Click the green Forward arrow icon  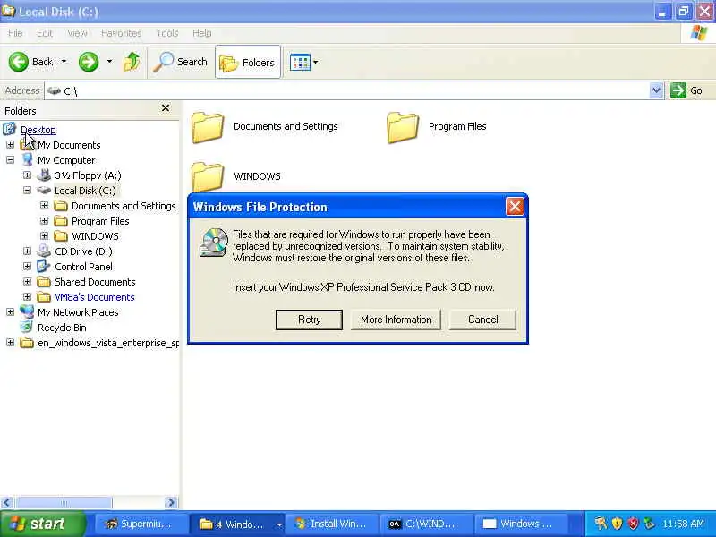pyautogui.click(x=89, y=62)
